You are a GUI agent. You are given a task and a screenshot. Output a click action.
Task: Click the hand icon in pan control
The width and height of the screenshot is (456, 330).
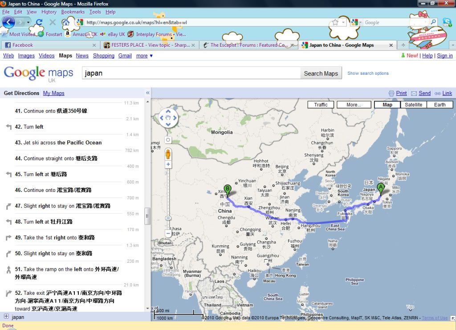[168, 118]
